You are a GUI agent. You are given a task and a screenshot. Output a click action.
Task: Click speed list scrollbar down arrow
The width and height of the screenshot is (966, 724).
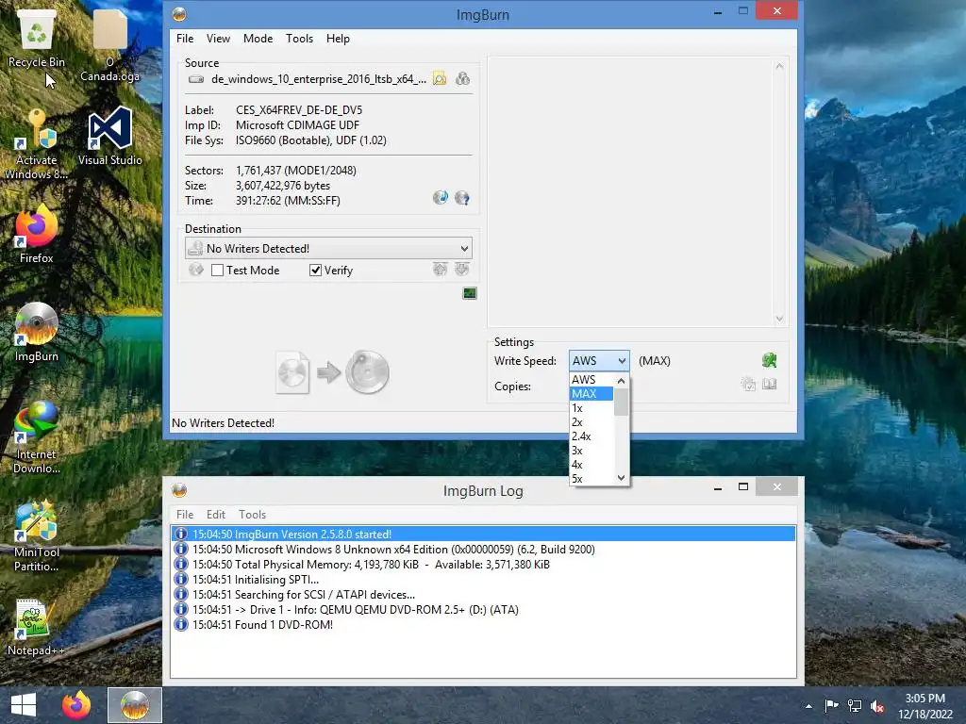point(621,478)
